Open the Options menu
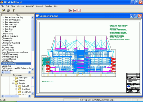The height and width of the screenshot is (102, 143). point(21,6)
